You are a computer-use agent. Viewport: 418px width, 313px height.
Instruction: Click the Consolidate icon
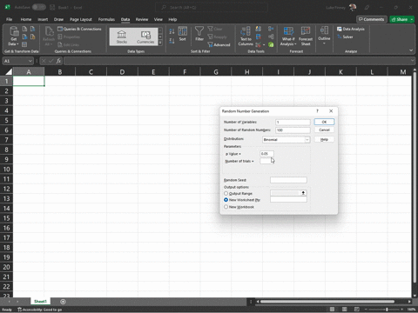[x=271, y=29]
